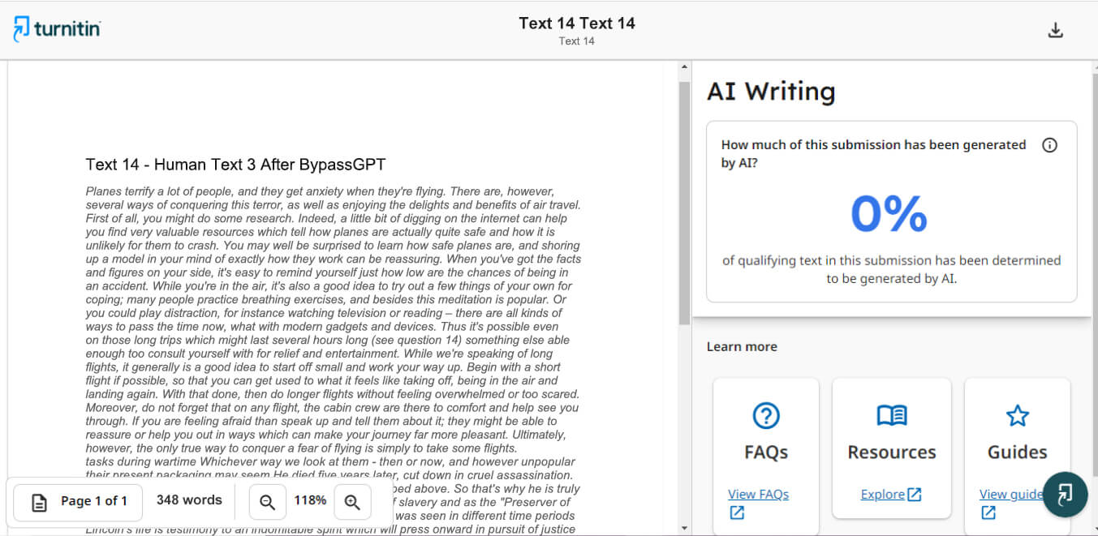Screen dimensions: 1098x536
Task: Open the View FAQs link
Action: coord(758,494)
